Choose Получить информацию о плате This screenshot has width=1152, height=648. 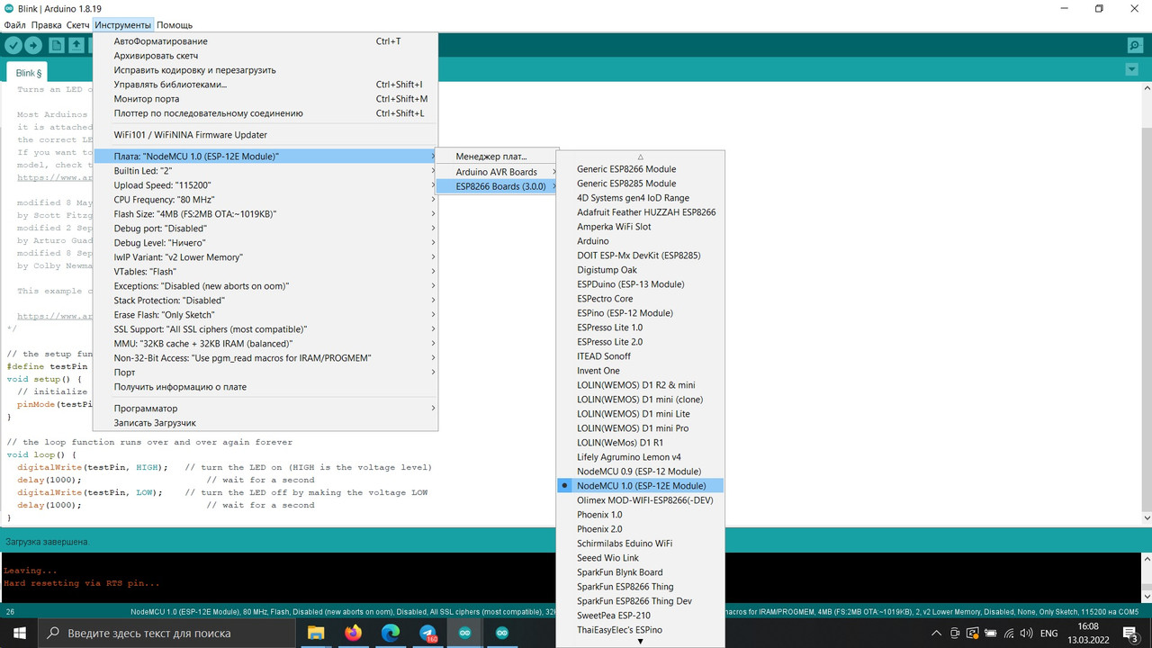pos(265,387)
